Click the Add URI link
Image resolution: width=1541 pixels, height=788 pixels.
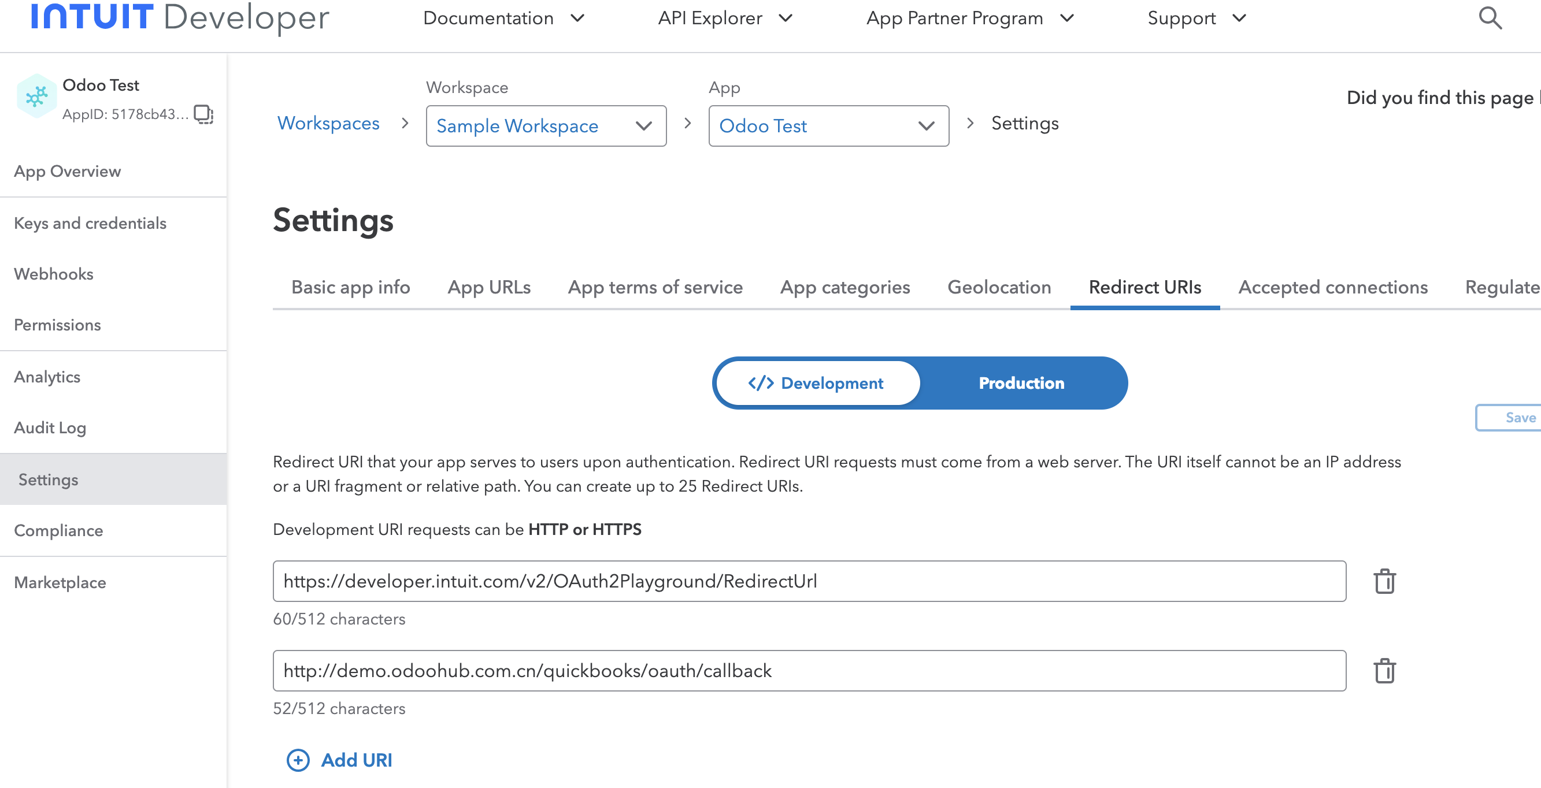pyautogui.click(x=357, y=760)
